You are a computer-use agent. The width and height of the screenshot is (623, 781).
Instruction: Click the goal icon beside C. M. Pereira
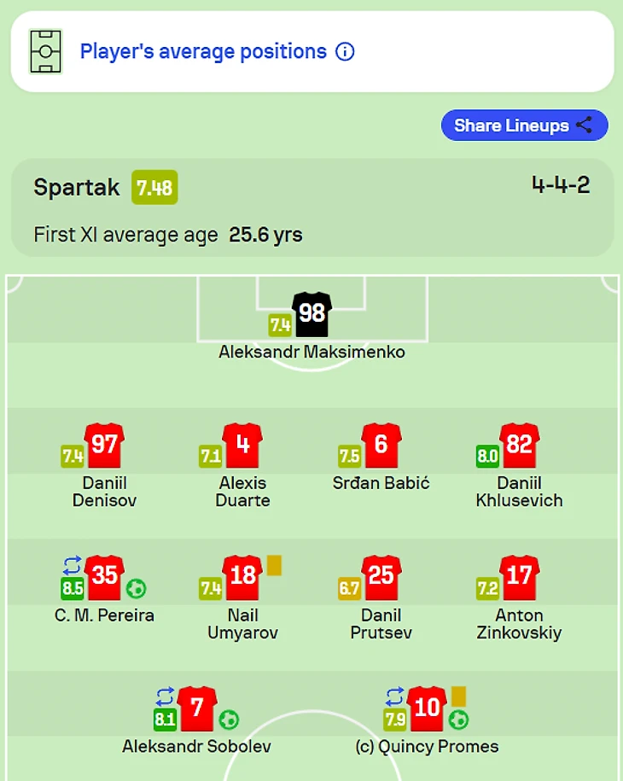pyautogui.click(x=136, y=588)
